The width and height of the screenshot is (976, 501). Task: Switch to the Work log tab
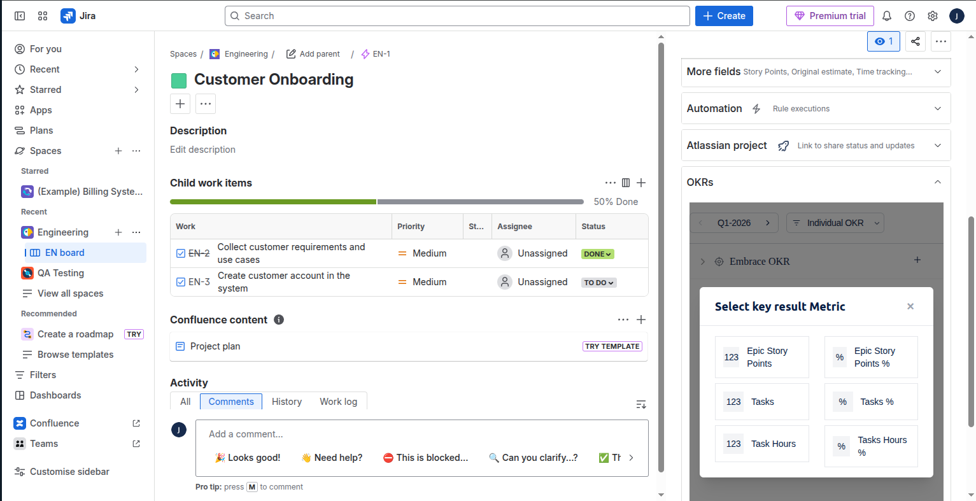(339, 402)
